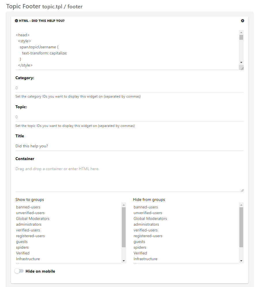
Task: Collapse the HTML widget via its chevron icon
Action: (16, 20)
